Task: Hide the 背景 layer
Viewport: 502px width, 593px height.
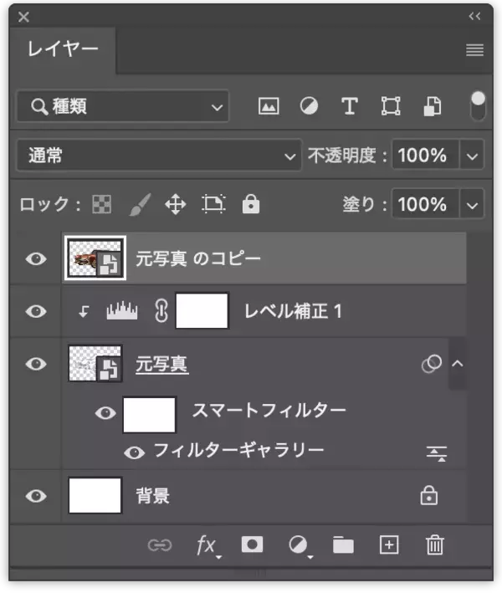Action: (x=36, y=496)
